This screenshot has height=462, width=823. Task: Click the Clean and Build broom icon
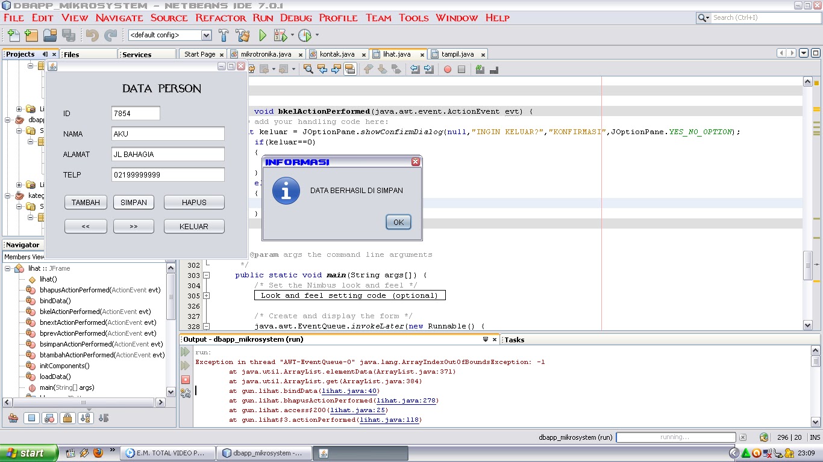(243, 35)
